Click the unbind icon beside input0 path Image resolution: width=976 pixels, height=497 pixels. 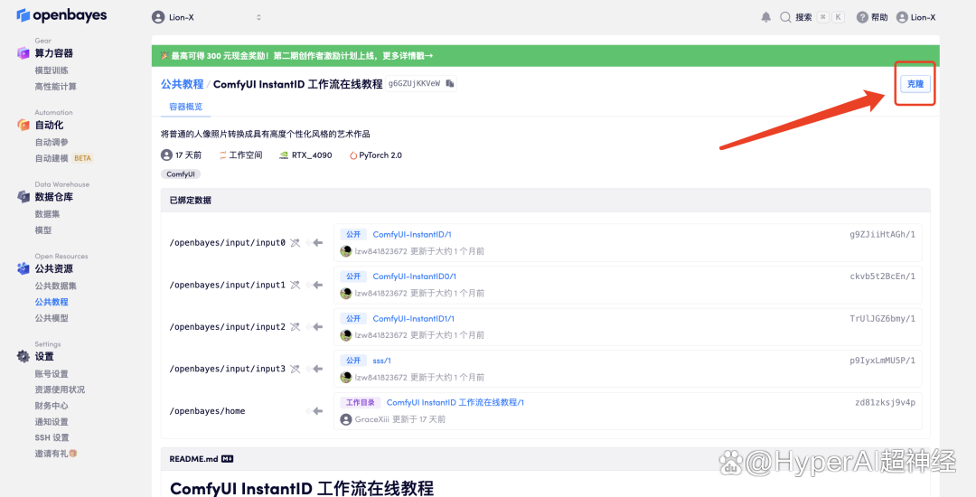click(x=295, y=242)
